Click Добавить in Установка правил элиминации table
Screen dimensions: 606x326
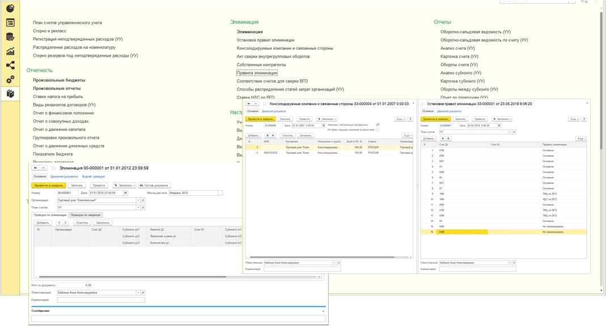tap(428, 138)
